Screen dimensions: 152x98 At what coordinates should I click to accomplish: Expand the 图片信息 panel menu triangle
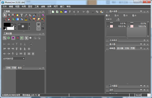[141, 11]
